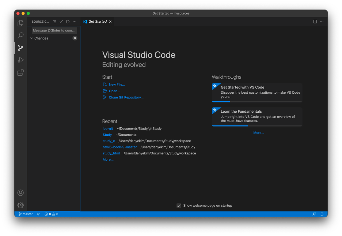Open the Manage gear icon
342x236 pixels.
click(20, 205)
